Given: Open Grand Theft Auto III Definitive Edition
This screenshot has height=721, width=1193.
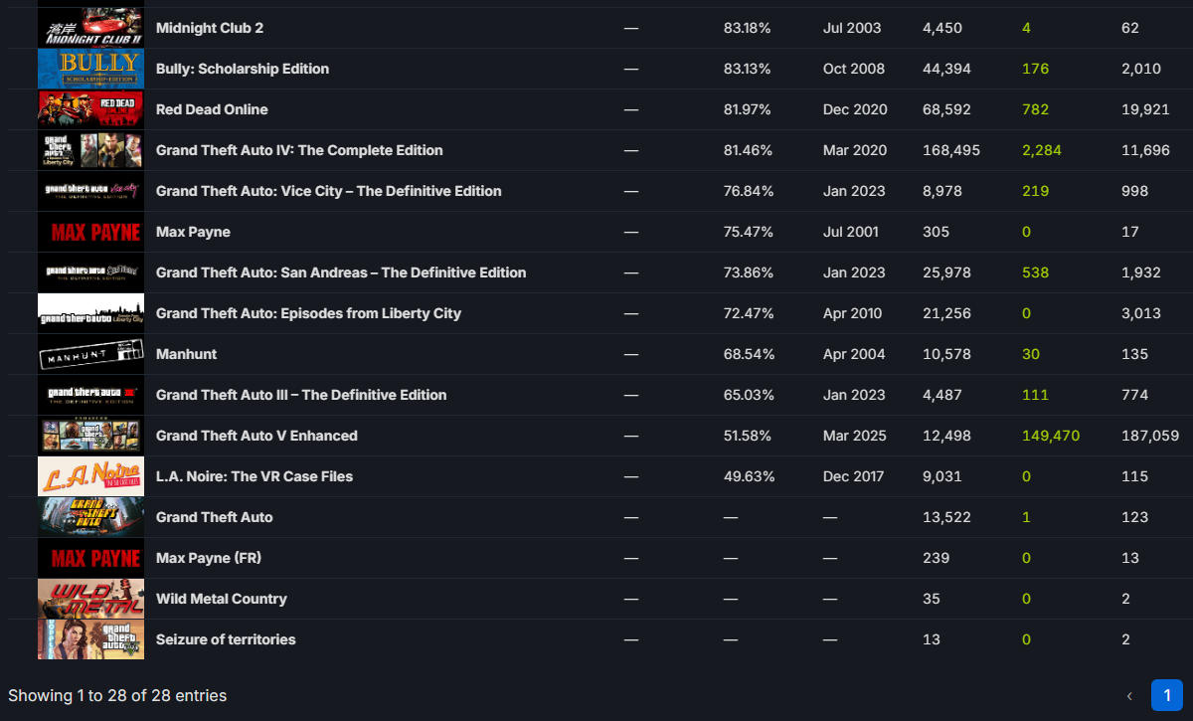Looking at the screenshot, I should click(x=301, y=395).
